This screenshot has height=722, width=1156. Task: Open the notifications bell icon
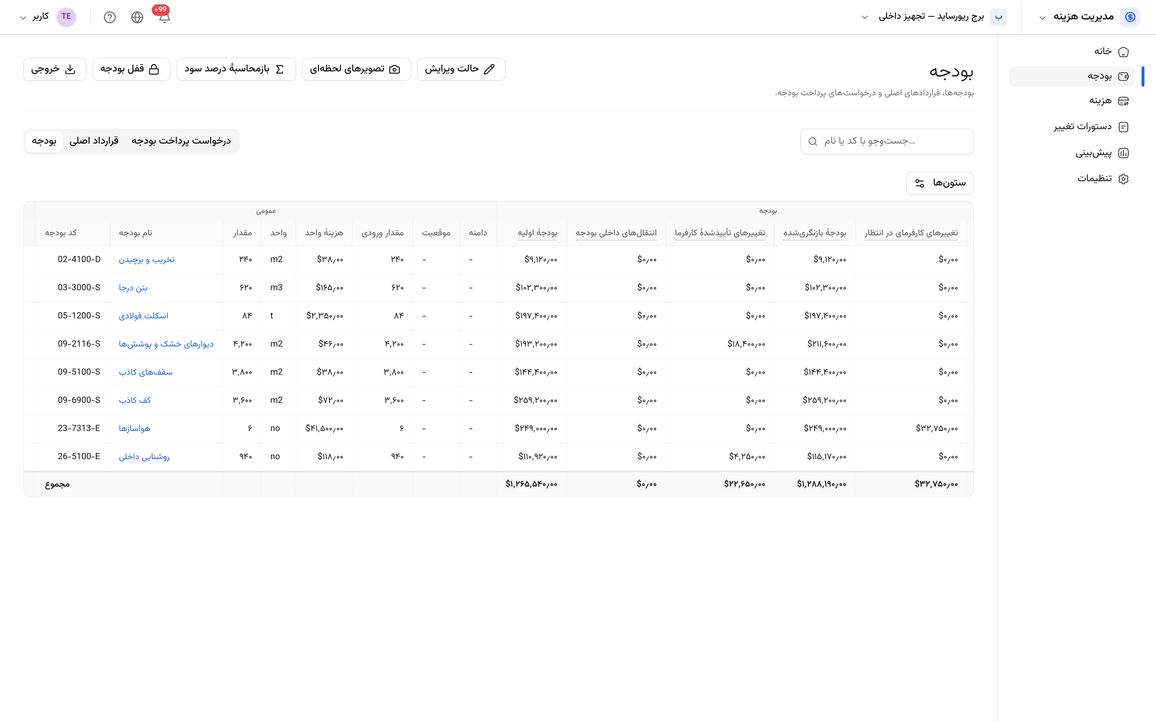click(164, 17)
